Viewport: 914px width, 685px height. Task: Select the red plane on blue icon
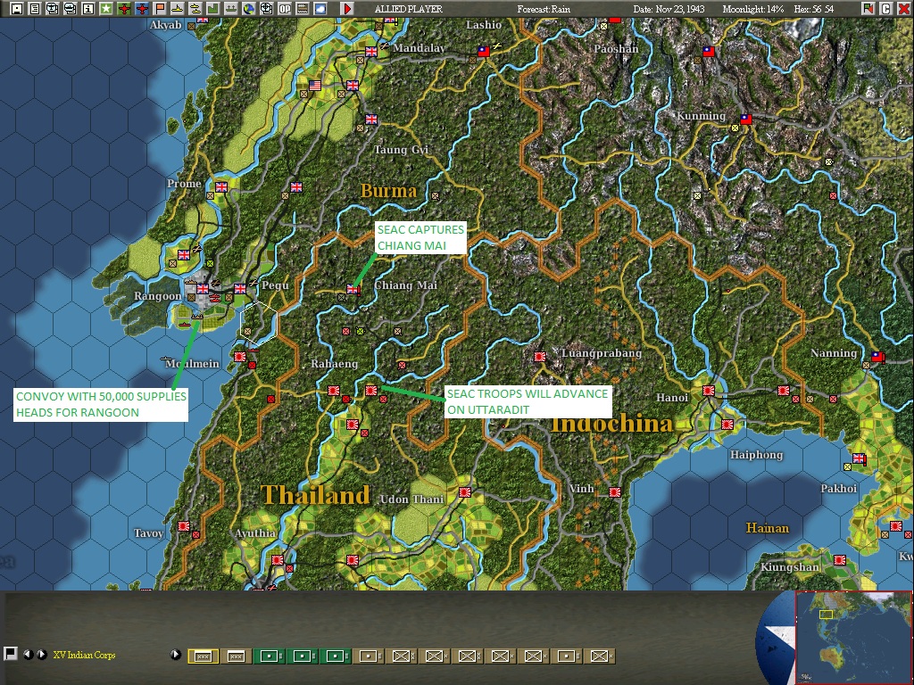[x=142, y=8]
